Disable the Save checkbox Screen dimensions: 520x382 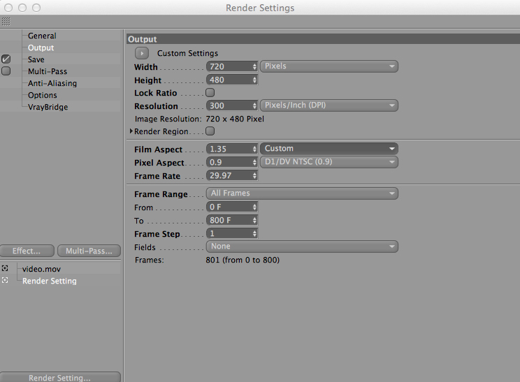[6, 59]
